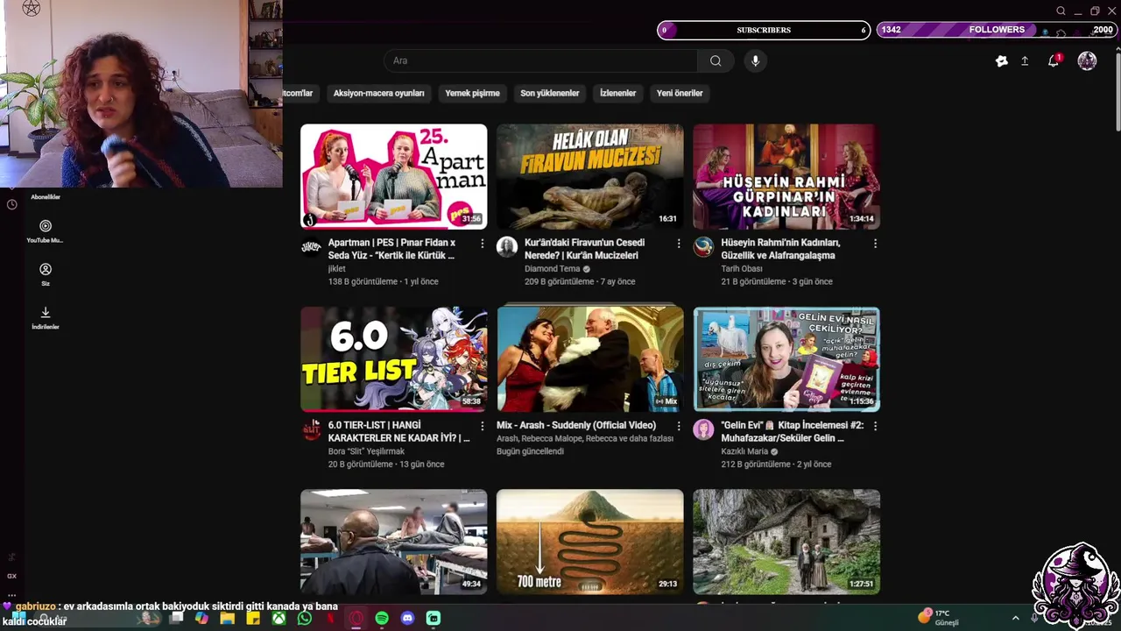Screen dimensions: 1121x631
Task: Open Discord from the taskbar
Action: (x=407, y=618)
